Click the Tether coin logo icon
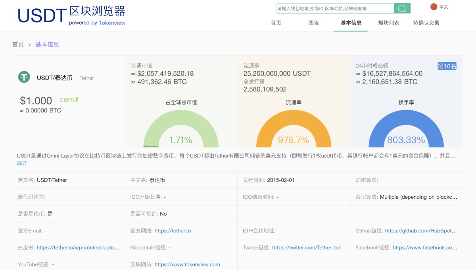Viewport: 476px width, 270px height. (x=24, y=77)
